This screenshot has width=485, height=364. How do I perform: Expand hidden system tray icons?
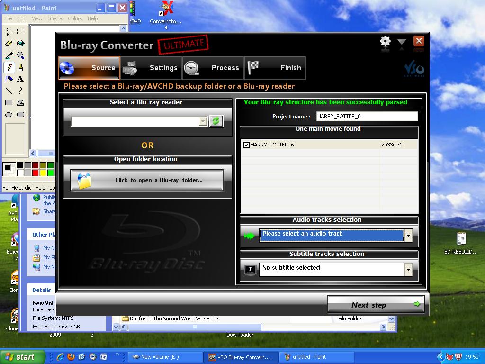point(441,357)
